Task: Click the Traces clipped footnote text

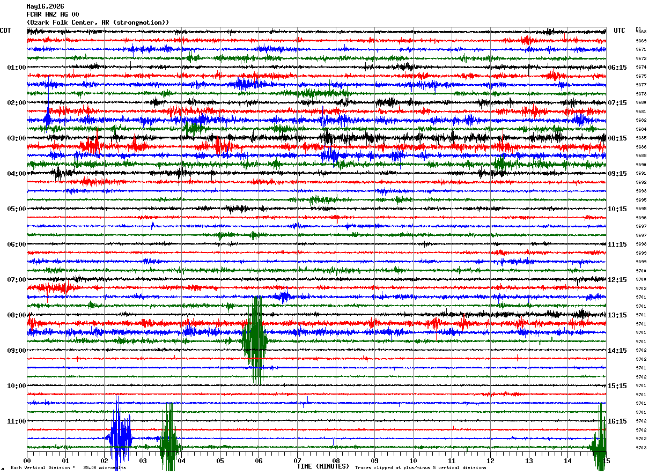Action: (x=421, y=468)
